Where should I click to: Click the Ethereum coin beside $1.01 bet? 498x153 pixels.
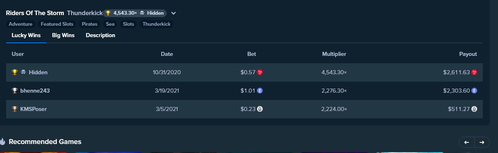[x=259, y=91]
